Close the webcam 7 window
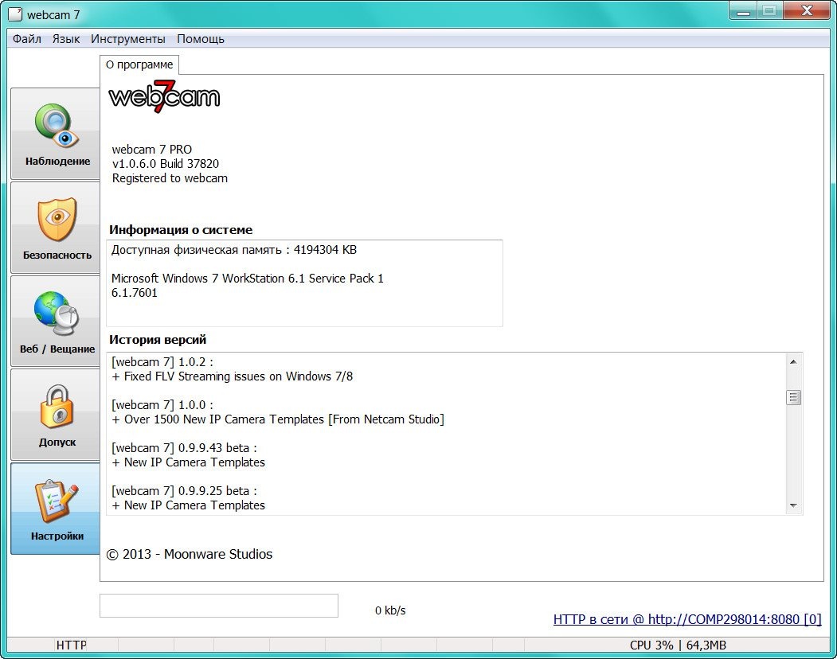This screenshot has width=837, height=659. coord(807,10)
